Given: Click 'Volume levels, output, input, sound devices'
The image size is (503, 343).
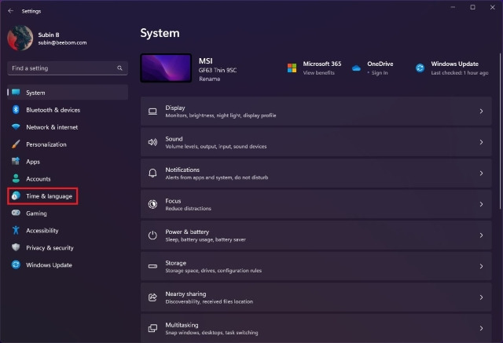Looking at the screenshot, I should [216, 146].
